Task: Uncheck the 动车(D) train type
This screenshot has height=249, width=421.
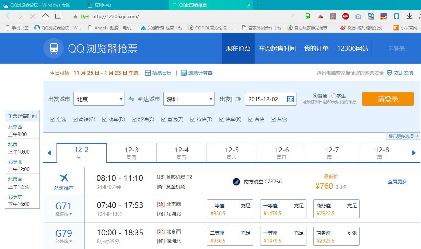Action: [x=105, y=119]
